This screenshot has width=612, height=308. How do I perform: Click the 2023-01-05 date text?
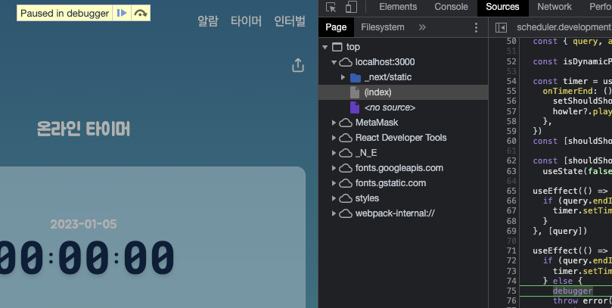(83, 224)
